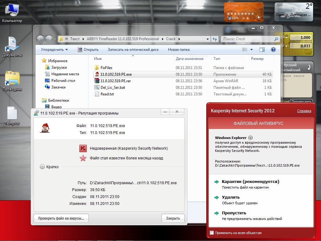Go forward in Explorer with the forward arrow
Image resolution: width=321 pixels, height=241 pixels.
point(49,39)
